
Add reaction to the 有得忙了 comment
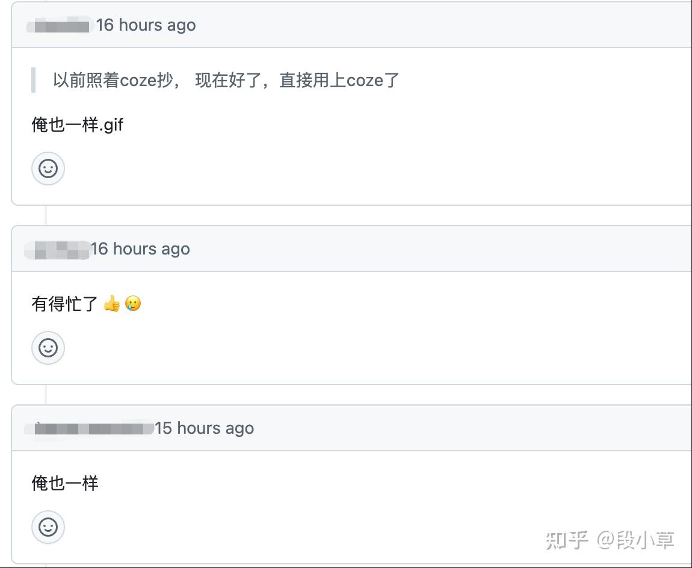(48, 348)
